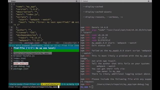160x90 pixels.
Task: Click the "author" line in package.json
Action: (24, 30)
